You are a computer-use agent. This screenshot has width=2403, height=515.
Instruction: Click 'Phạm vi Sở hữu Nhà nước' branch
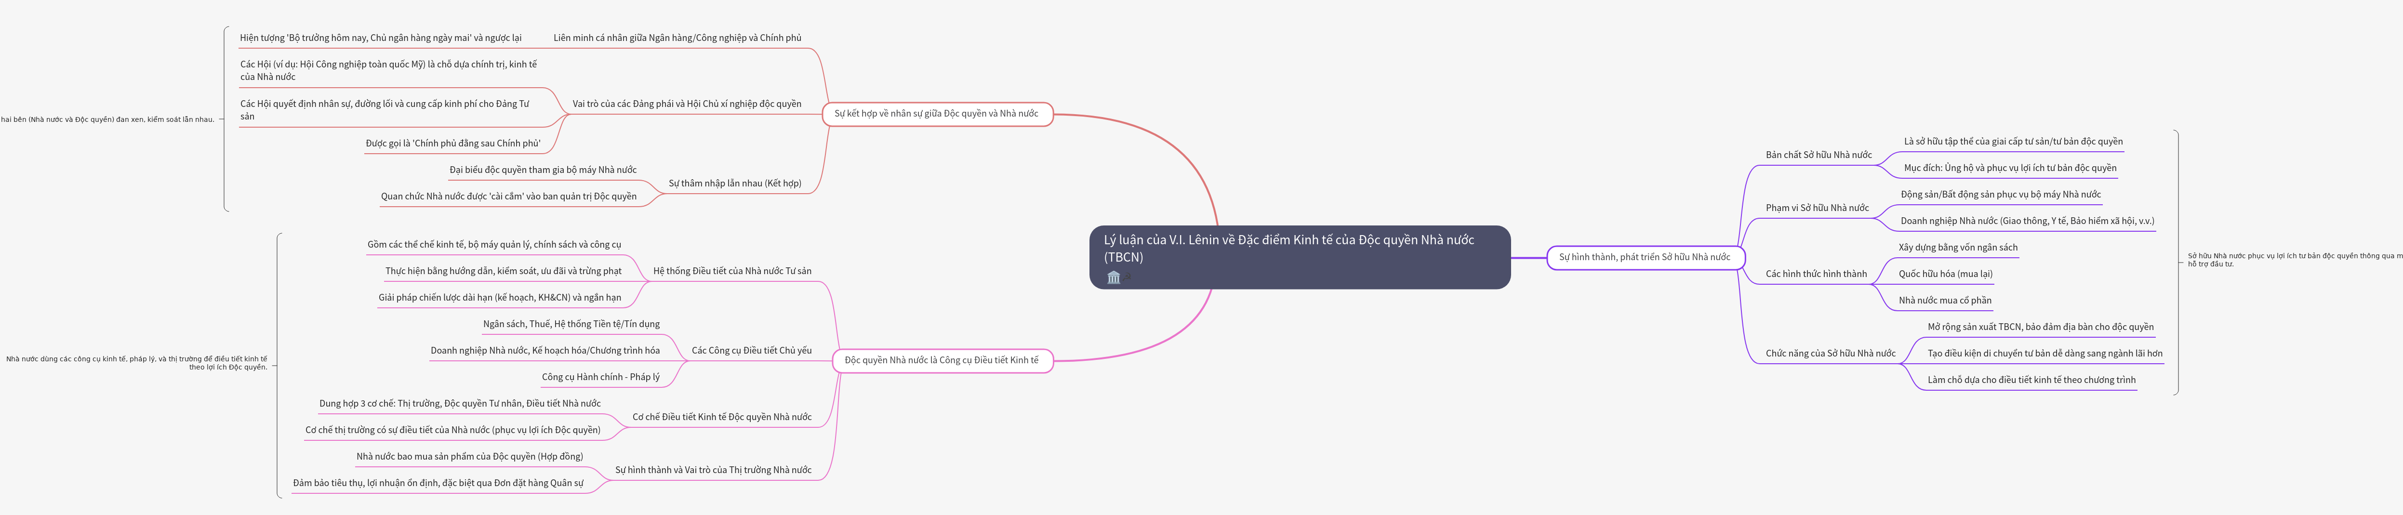(1816, 208)
